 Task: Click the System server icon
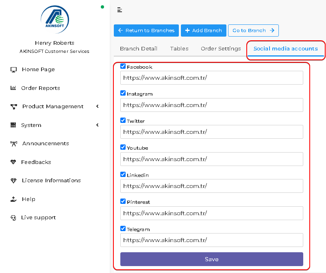(13, 125)
